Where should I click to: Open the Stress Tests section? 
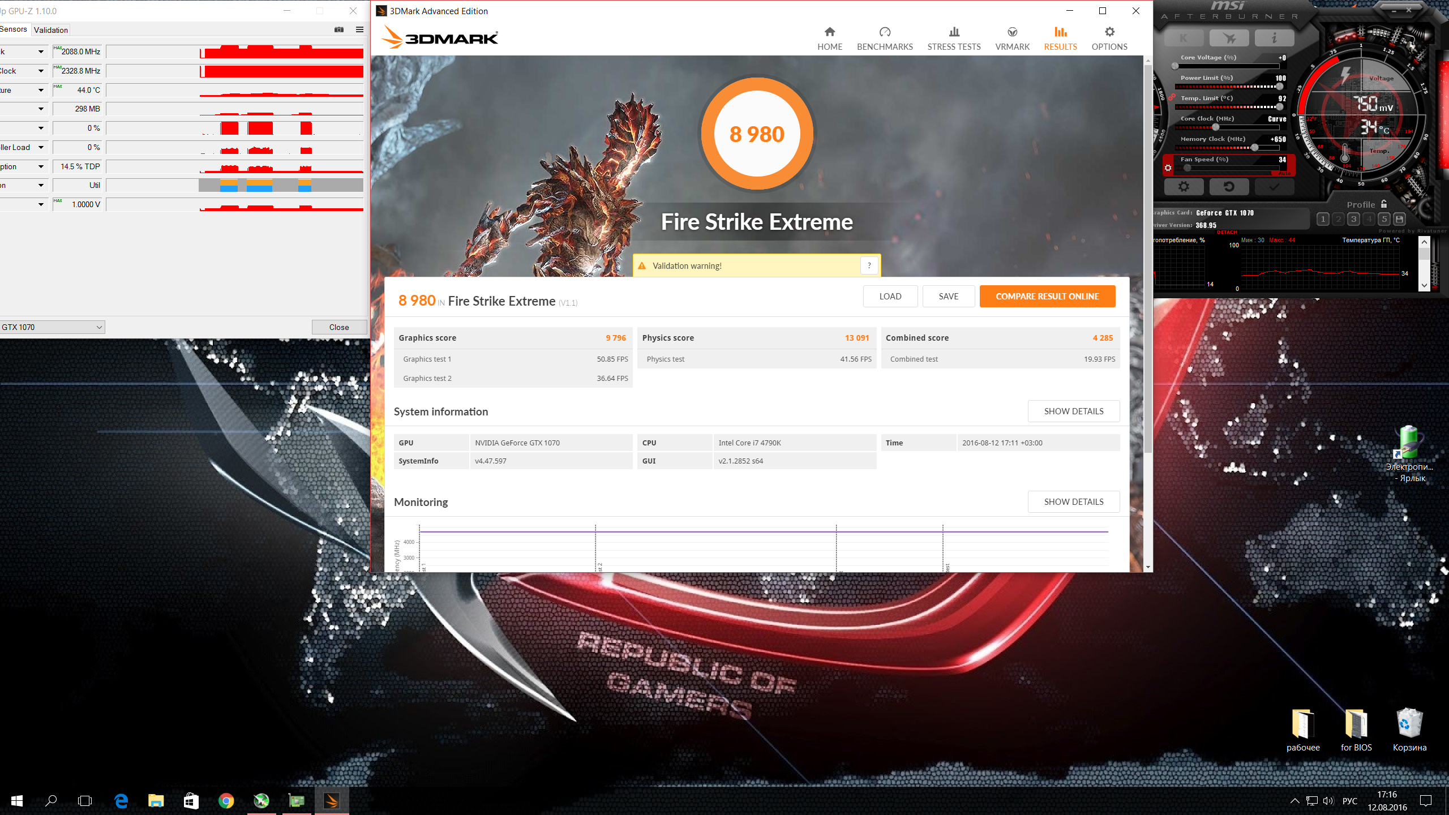[954, 38]
